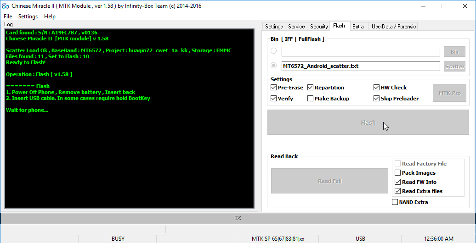Click the USB status bar entry
476x243 pixels.
(x=360, y=239)
